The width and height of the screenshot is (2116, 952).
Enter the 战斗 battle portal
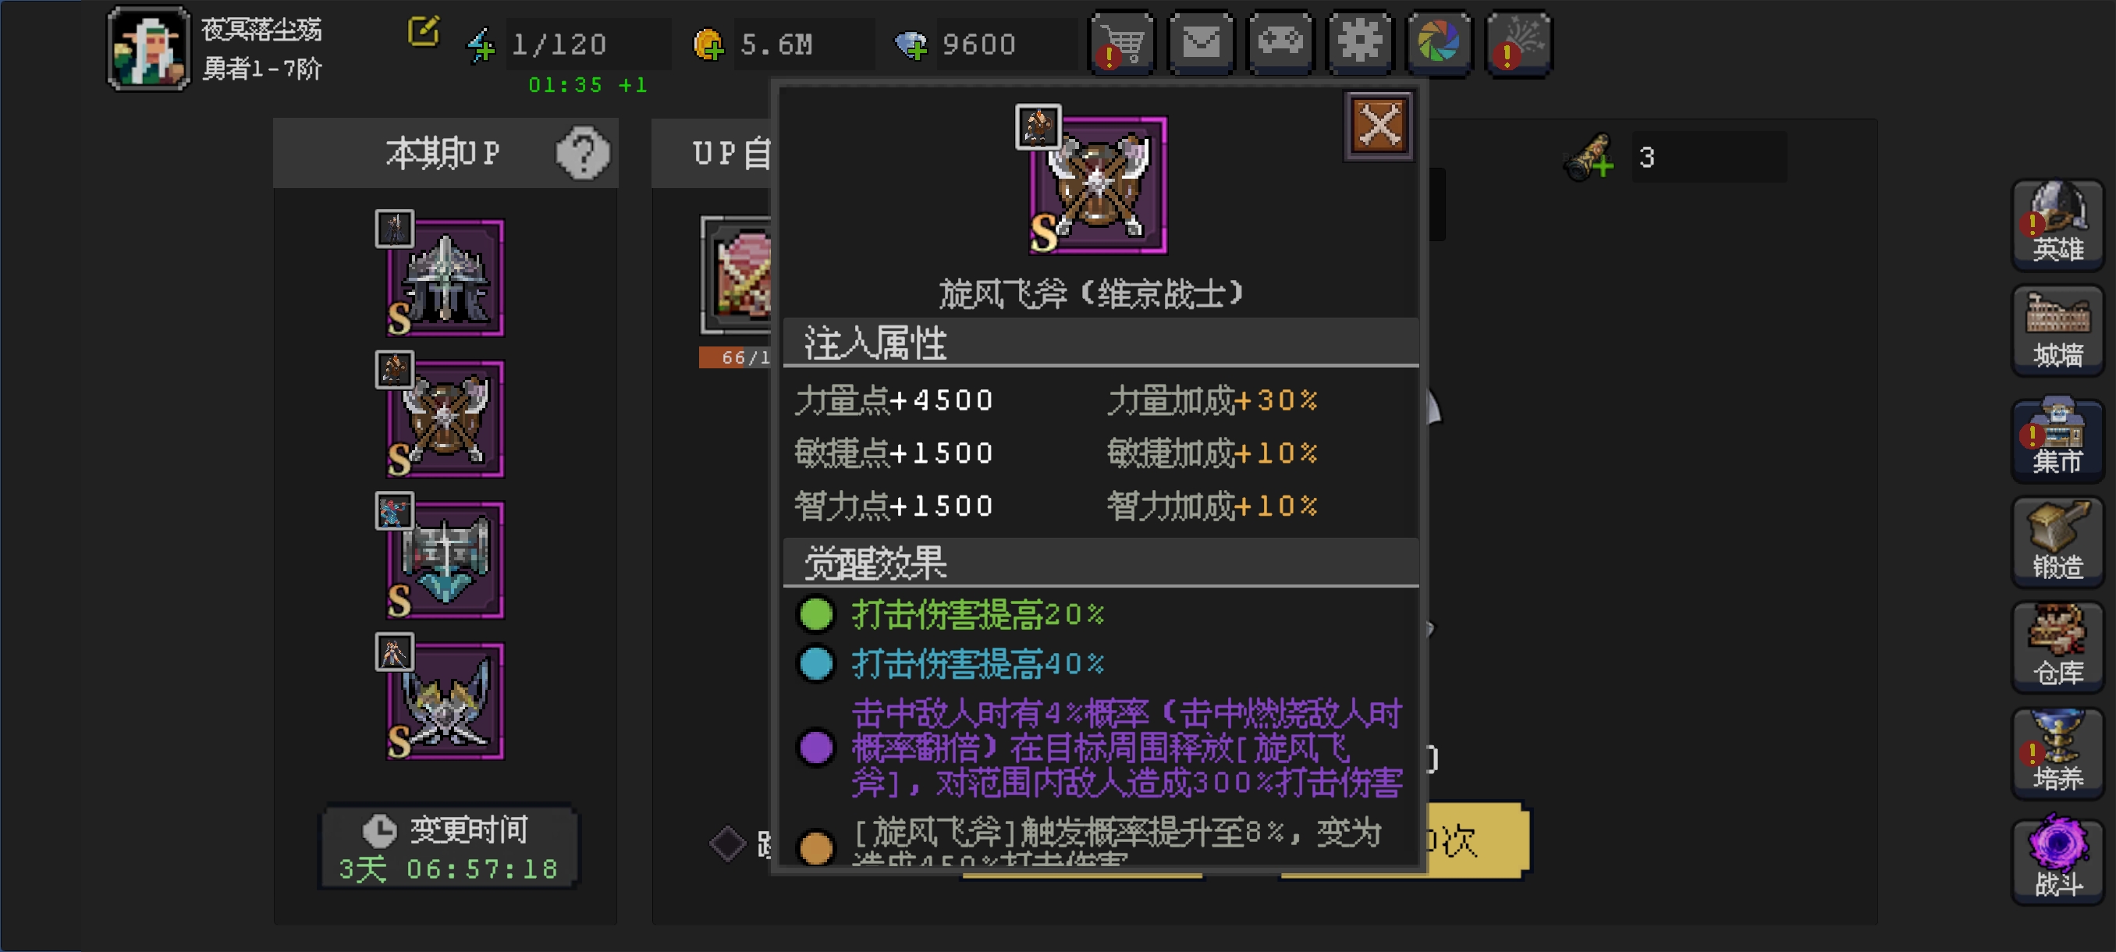pos(2057,858)
